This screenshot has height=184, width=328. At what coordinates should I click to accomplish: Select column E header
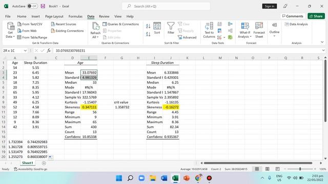pos(89,58)
